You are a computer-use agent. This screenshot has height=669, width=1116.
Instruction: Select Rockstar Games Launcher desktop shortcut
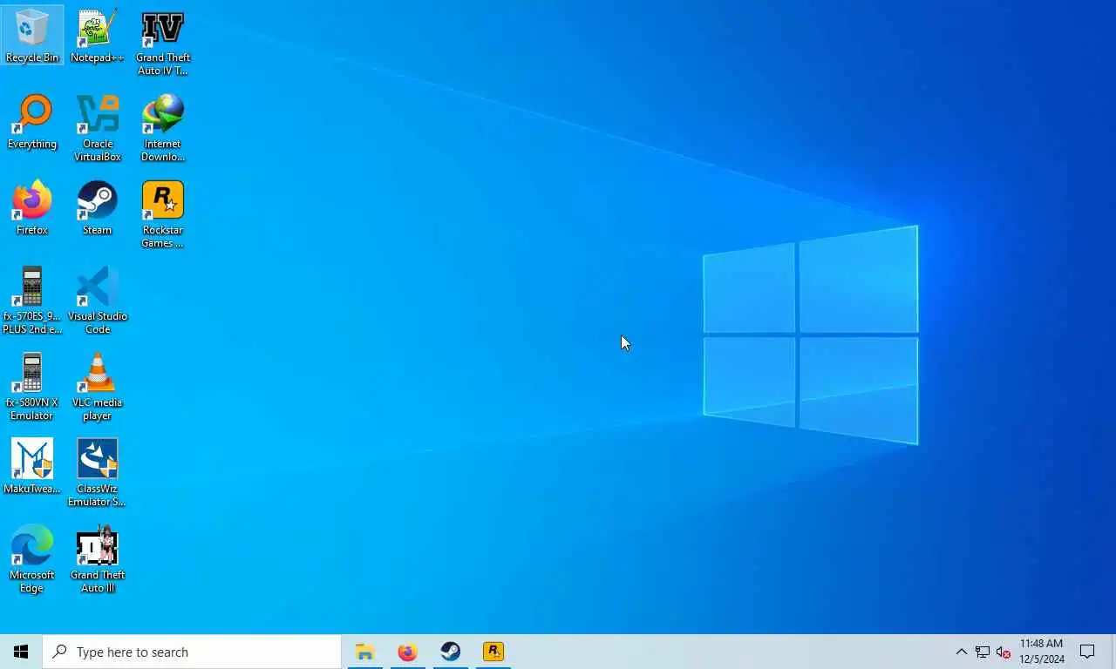pyautogui.click(x=163, y=214)
